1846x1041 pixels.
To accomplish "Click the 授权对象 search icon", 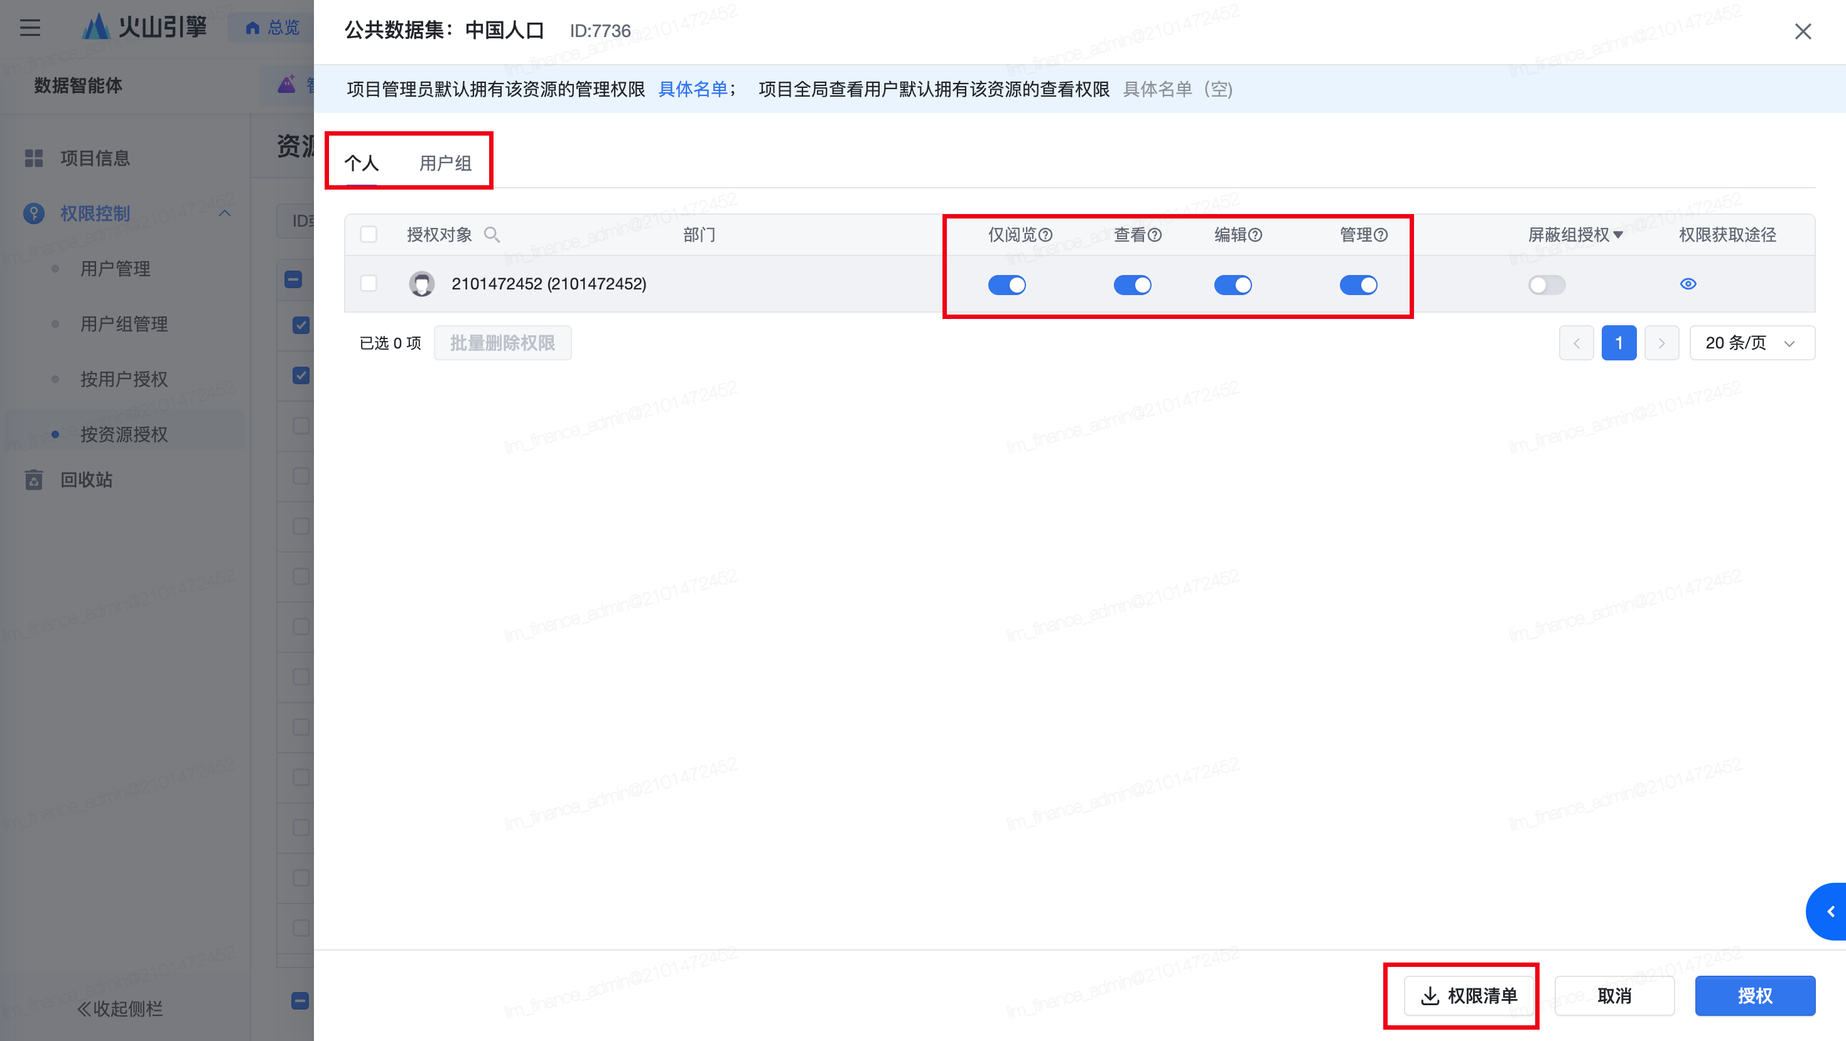I will coord(492,234).
